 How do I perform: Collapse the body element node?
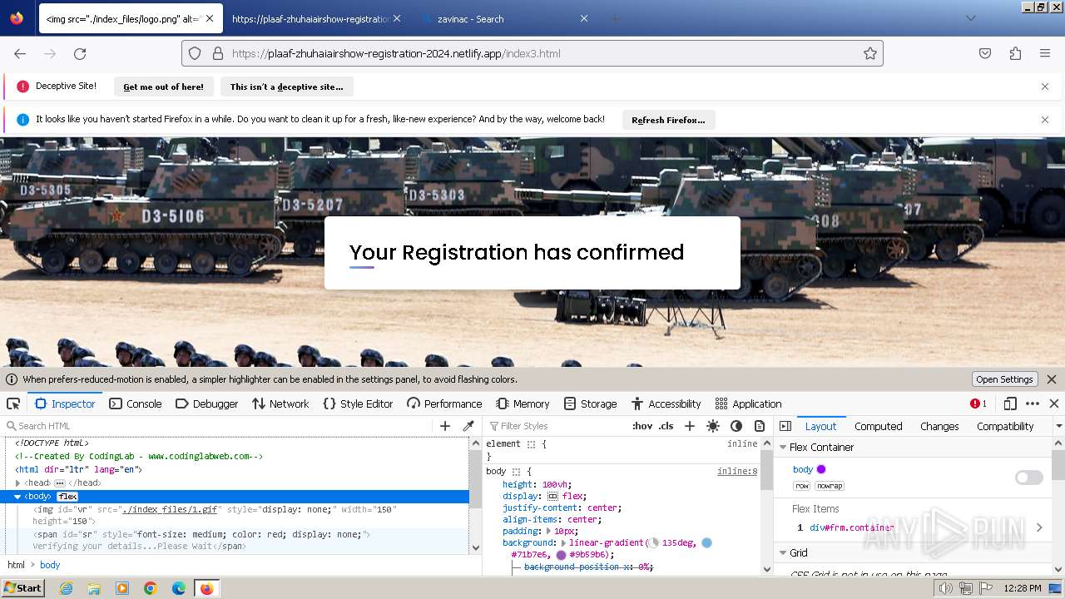[x=17, y=497]
